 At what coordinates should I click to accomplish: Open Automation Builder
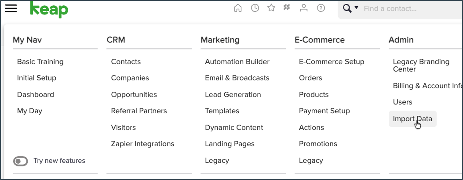(x=237, y=61)
